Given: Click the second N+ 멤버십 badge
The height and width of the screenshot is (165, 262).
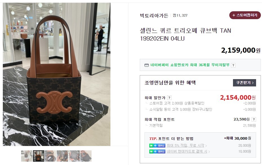Looking at the screenshot, I should pos(157,151).
